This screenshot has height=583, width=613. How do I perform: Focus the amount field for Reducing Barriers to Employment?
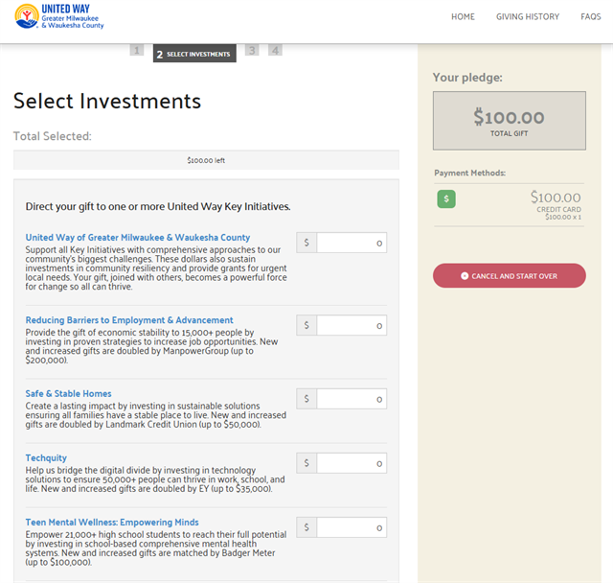(352, 325)
